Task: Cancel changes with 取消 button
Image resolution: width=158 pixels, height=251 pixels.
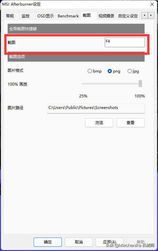Action: (x=79, y=242)
